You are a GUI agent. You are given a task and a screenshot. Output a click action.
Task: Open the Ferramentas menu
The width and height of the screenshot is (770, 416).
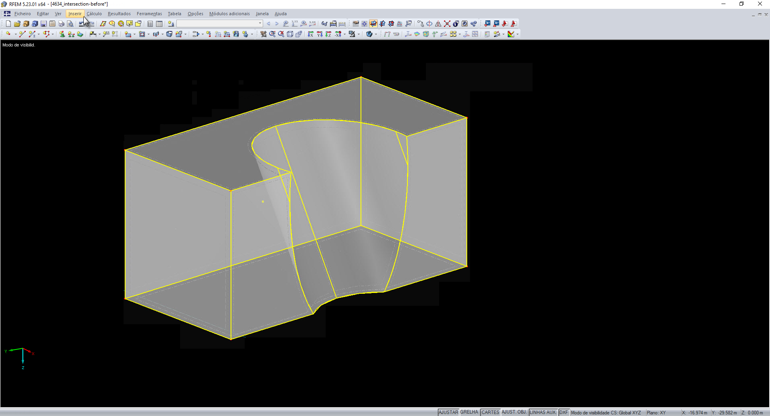coord(149,14)
